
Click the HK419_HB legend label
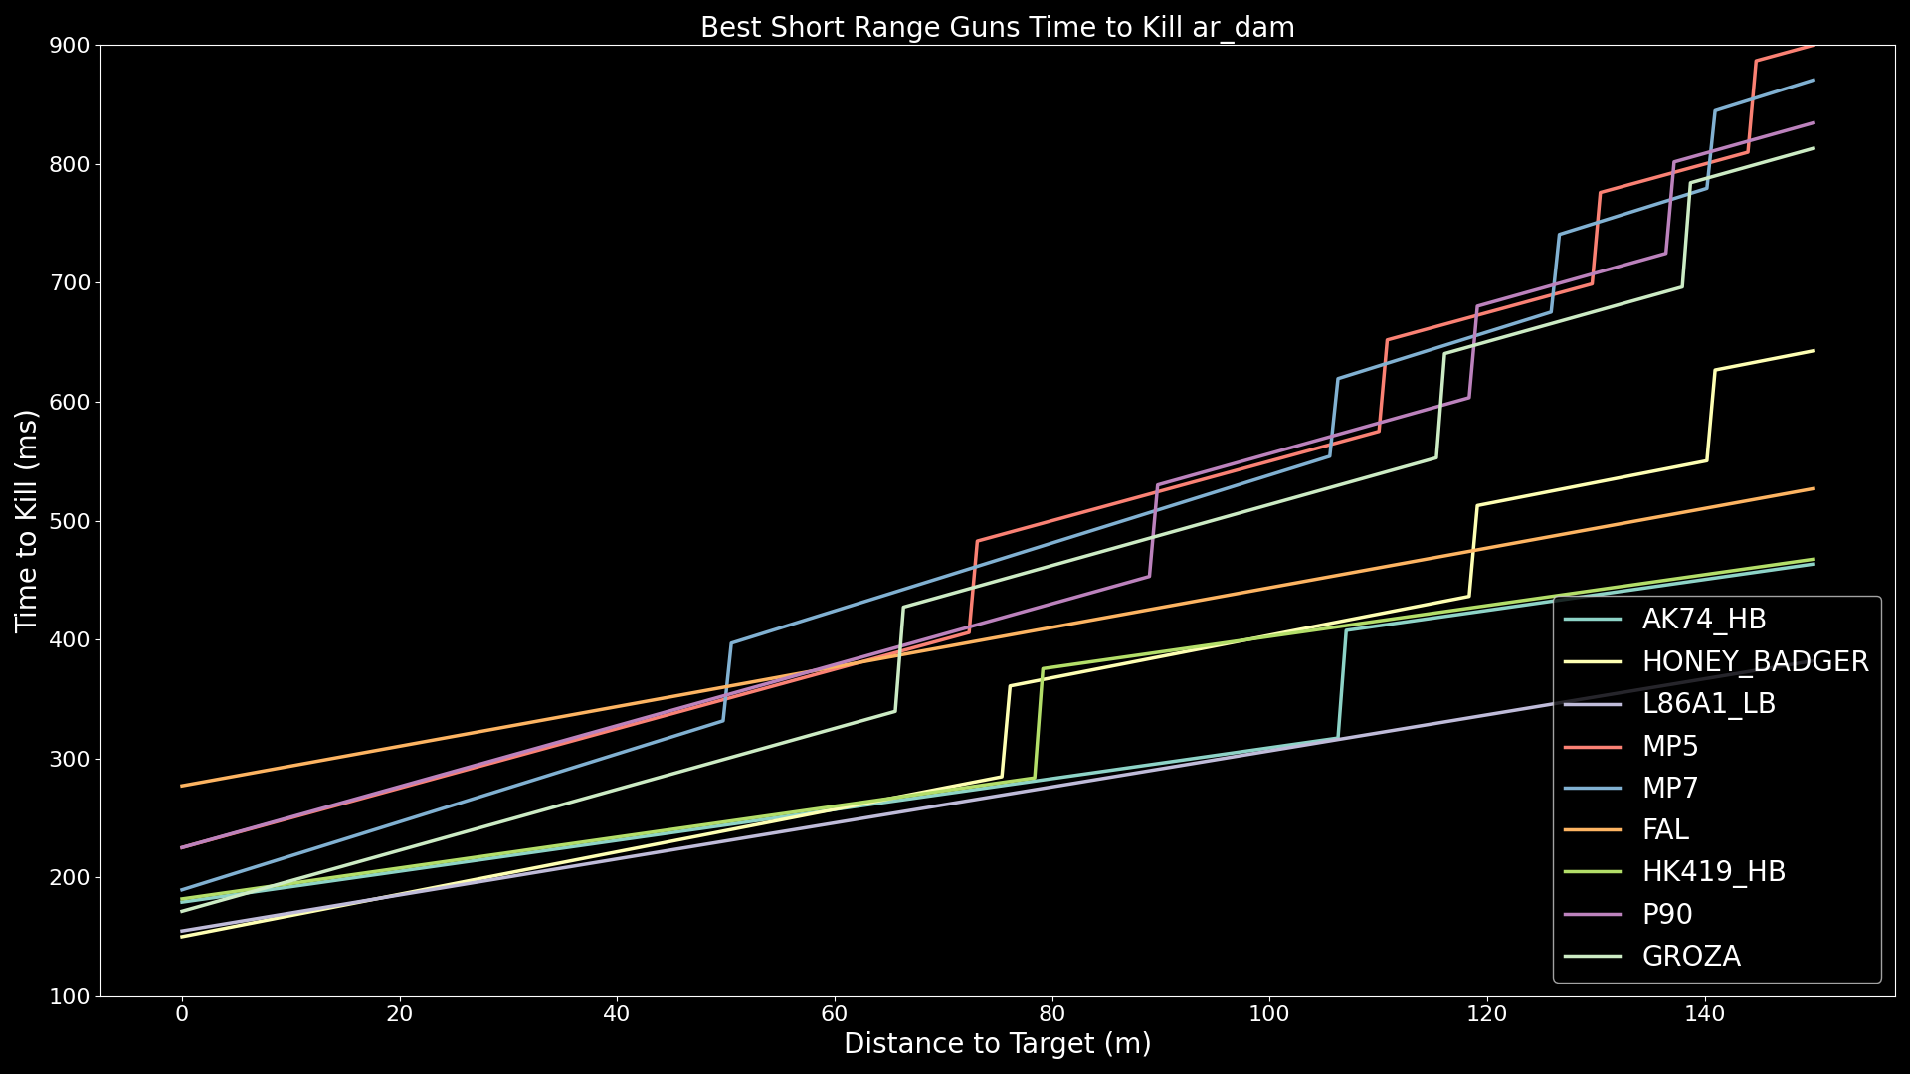coord(1713,872)
